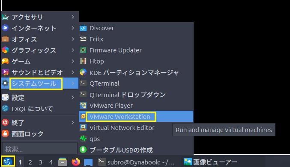Click the VMware Player icon

(83, 105)
